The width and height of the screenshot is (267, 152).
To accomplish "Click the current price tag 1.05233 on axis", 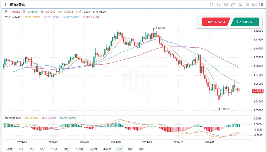I will pyautogui.click(x=257, y=91).
